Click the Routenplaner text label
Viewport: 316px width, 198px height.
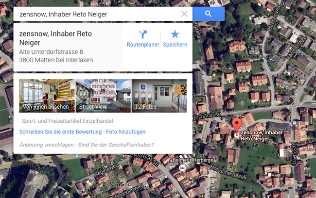[x=143, y=45]
